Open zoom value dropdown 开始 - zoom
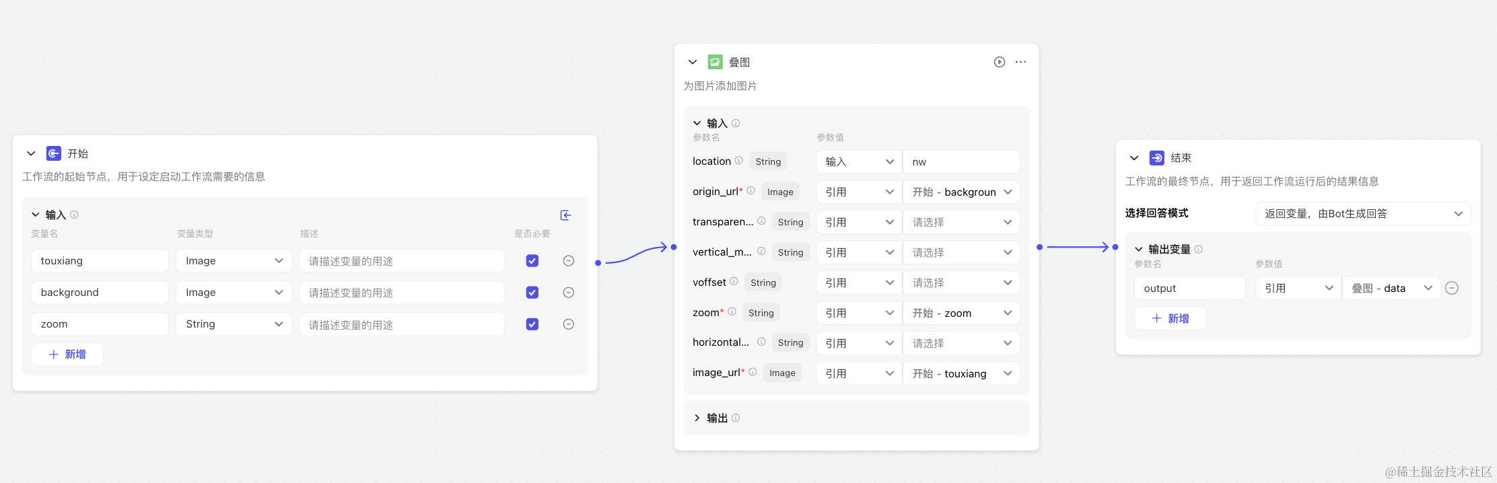Image resolution: width=1497 pixels, height=483 pixels. 961,313
